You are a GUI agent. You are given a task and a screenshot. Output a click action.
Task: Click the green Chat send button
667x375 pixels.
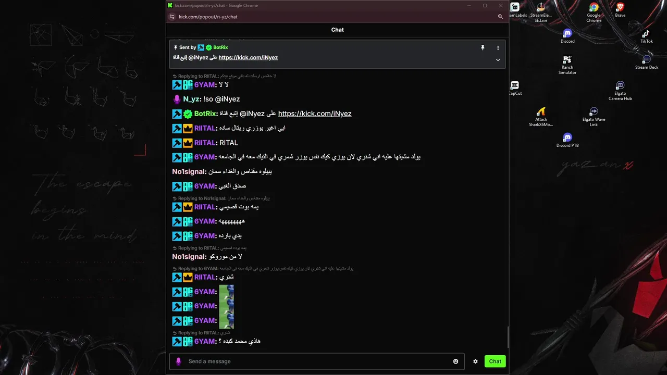pyautogui.click(x=495, y=361)
